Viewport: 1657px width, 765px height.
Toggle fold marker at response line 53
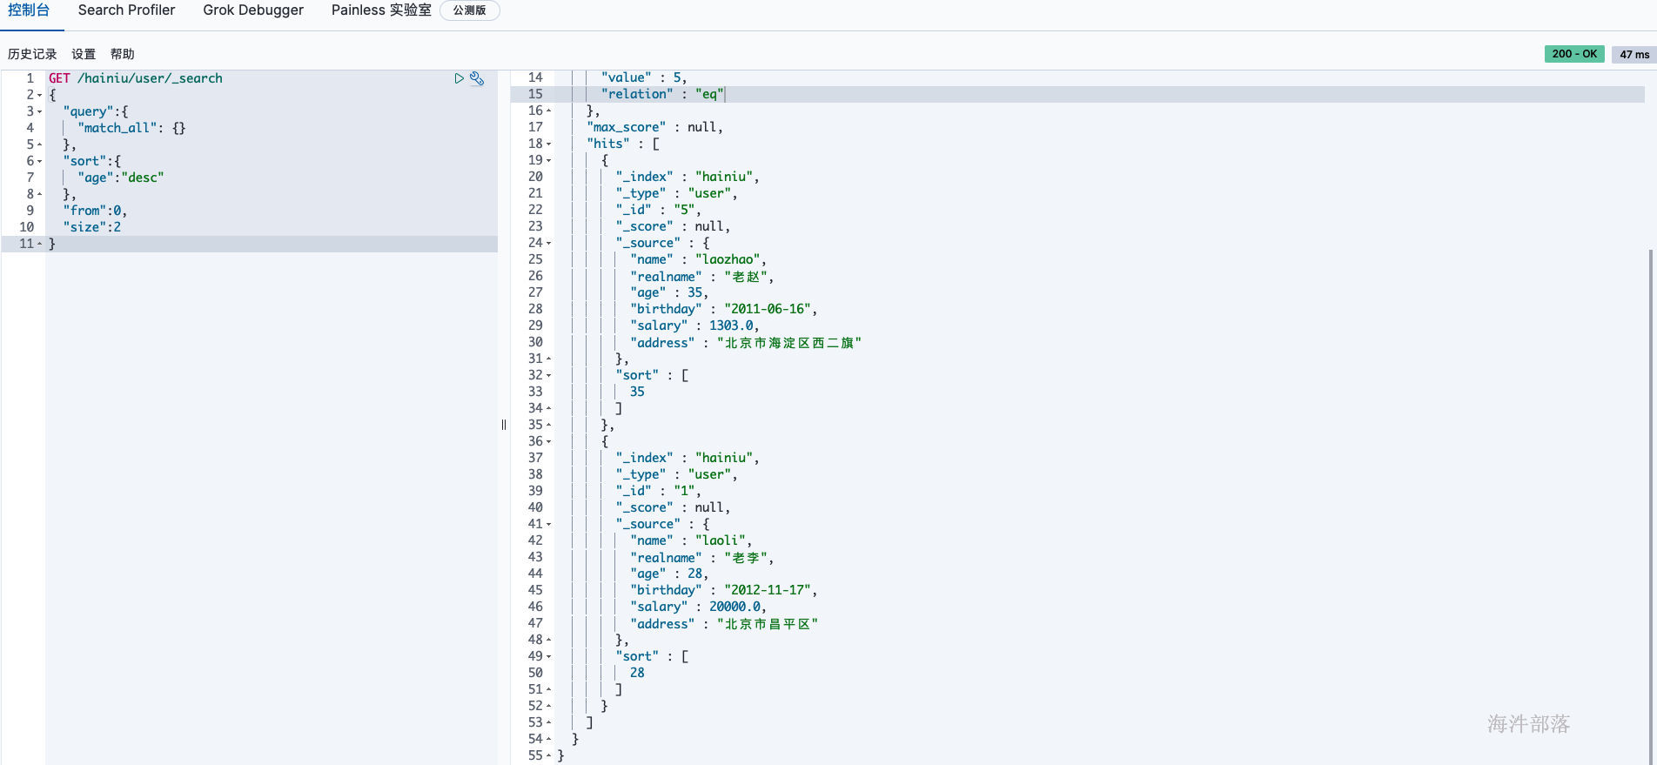(x=549, y=722)
